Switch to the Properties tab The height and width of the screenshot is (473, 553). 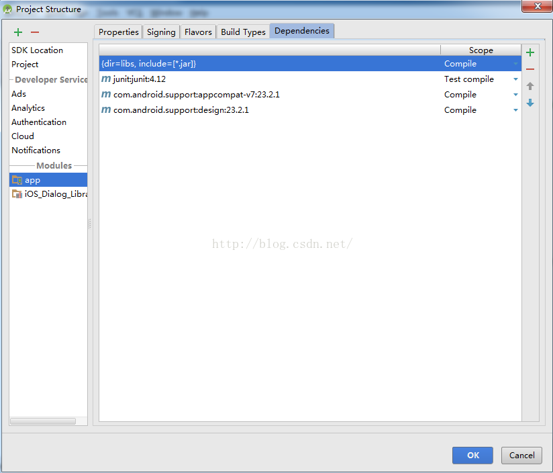click(119, 32)
